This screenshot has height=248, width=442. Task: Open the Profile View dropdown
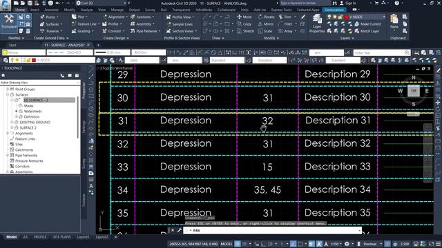pyautogui.click(x=180, y=17)
